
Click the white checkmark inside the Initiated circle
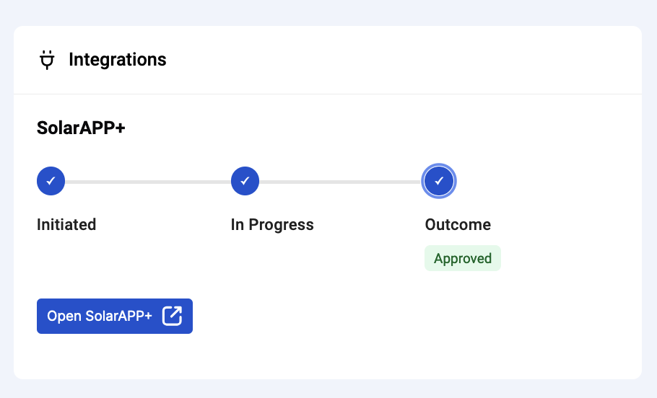51,181
